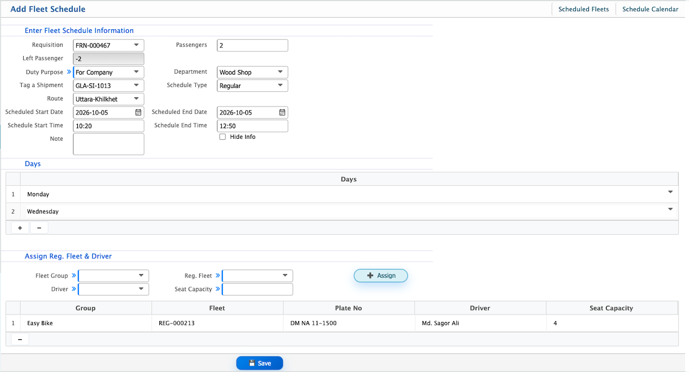Expand the Tag a Shipment dropdown
Viewport: 689px width, 372px height.
tap(136, 86)
